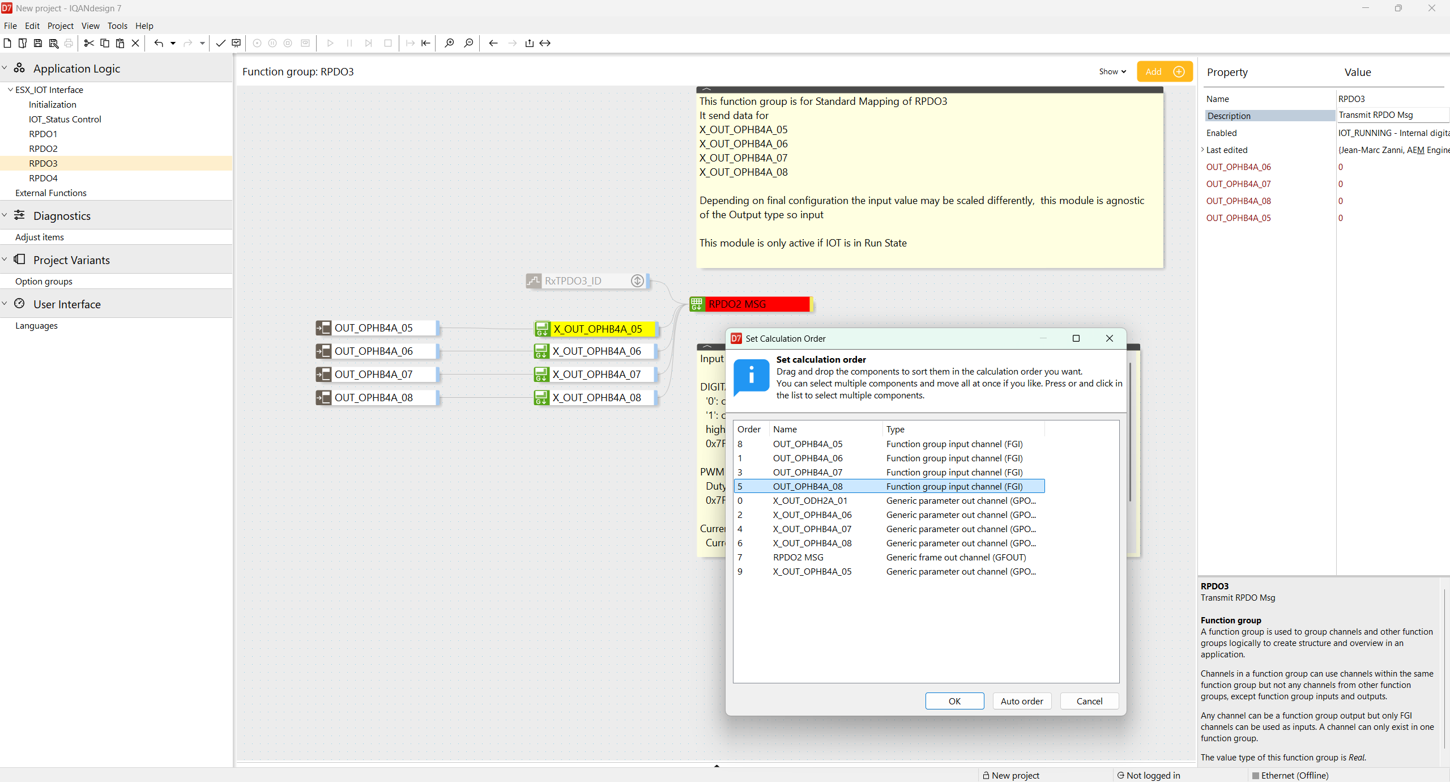Click the Cut scissors icon
The image size is (1450, 782).
coord(89,43)
